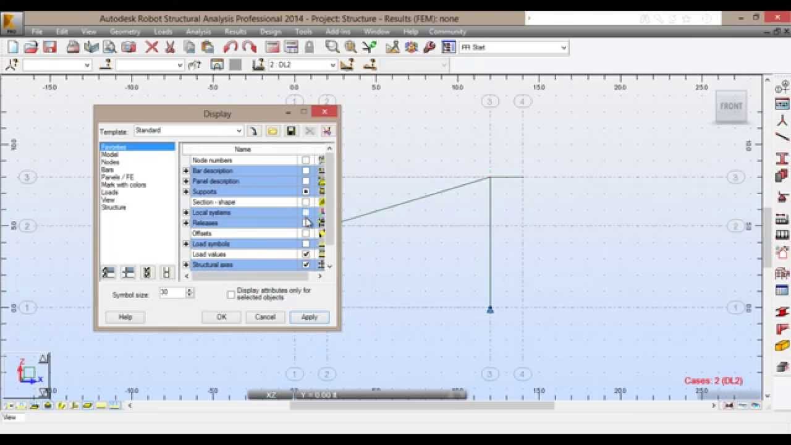Toggle Bar description checkbox
Viewport: 791px width, 445px height.
click(x=306, y=171)
